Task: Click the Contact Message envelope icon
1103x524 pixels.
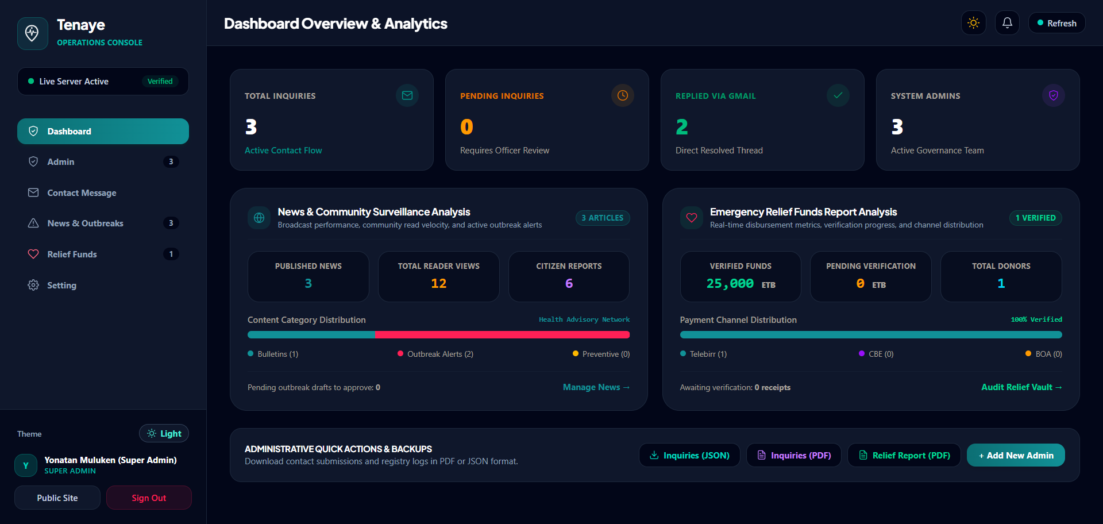Action: pyautogui.click(x=33, y=192)
